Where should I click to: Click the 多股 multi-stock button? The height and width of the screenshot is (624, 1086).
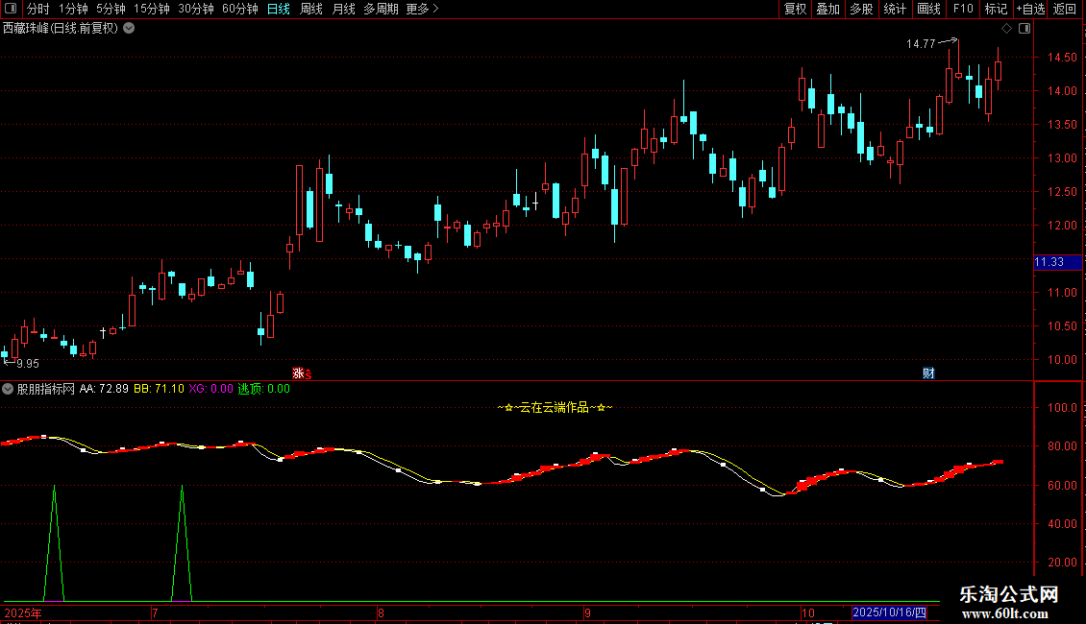coord(862,9)
